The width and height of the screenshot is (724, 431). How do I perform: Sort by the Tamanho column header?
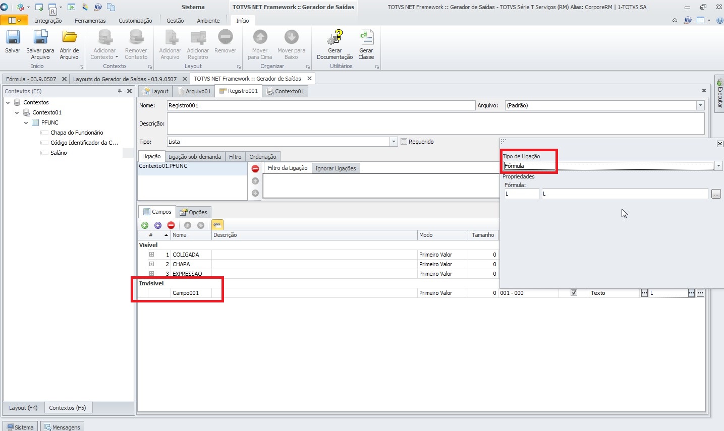point(483,235)
